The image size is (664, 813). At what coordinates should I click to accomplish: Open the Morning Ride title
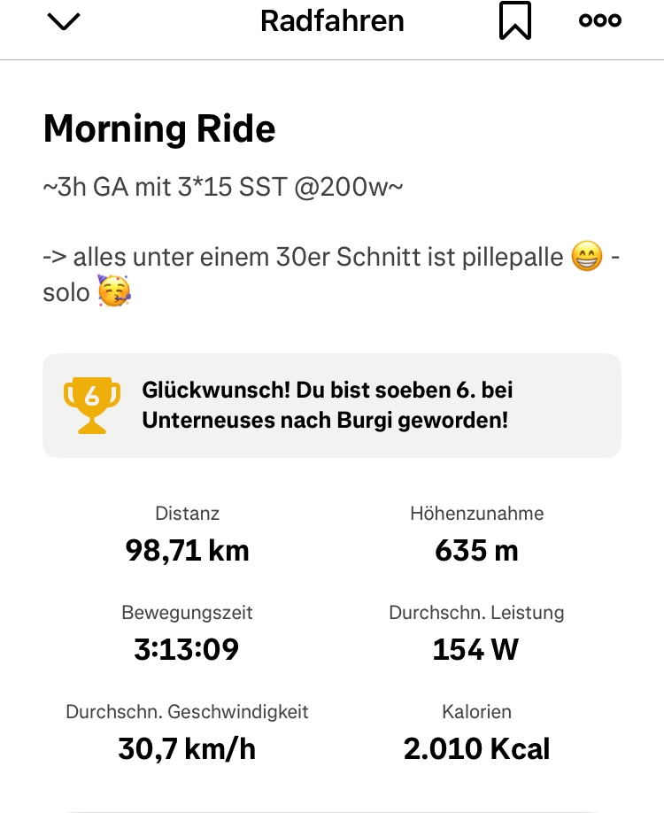[159, 129]
